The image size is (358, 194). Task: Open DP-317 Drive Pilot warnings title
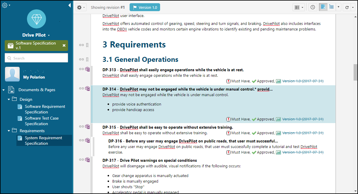coord(150,160)
